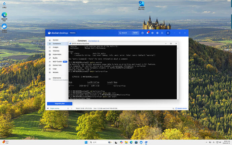The image size is (232, 145).
Task: Maximize the PowerShell window
Action: pyautogui.click(x=171, y=44)
